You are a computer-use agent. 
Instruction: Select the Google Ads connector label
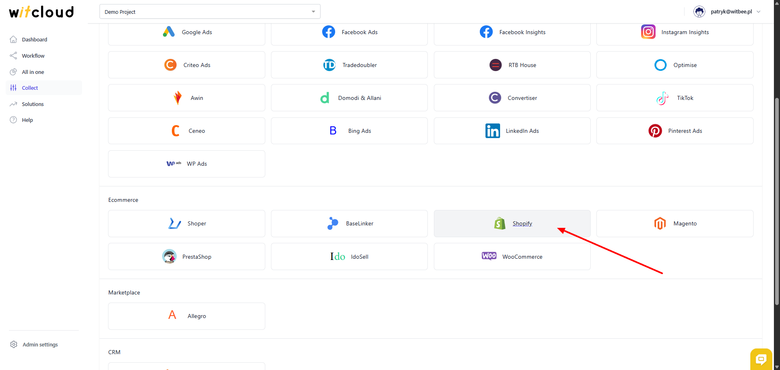[197, 32]
